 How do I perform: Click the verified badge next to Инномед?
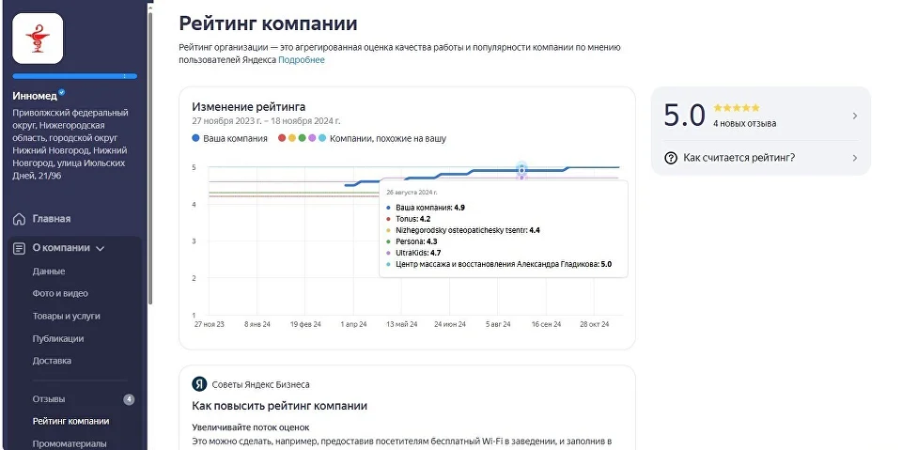pyautogui.click(x=62, y=93)
